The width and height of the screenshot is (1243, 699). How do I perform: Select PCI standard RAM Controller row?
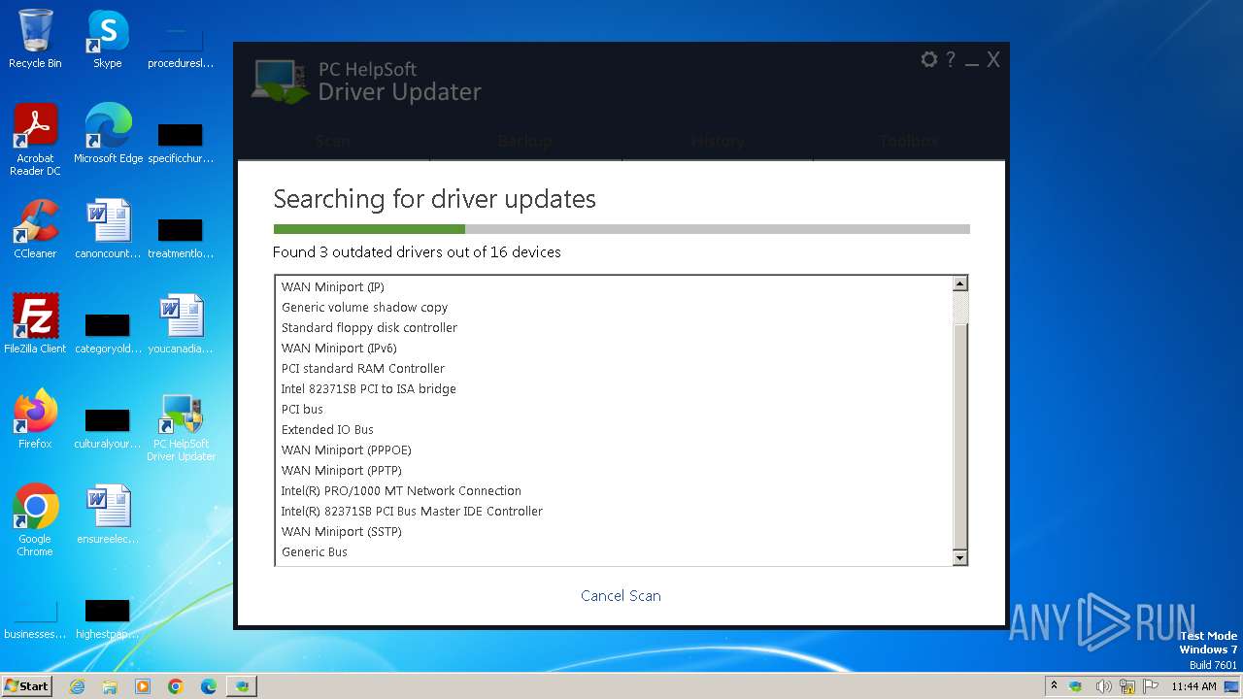(x=614, y=369)
